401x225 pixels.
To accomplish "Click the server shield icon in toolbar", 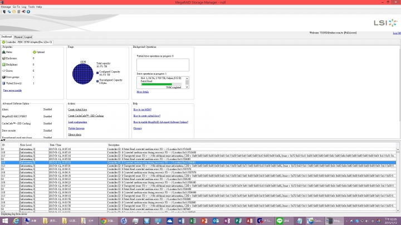I will (4, 12).
